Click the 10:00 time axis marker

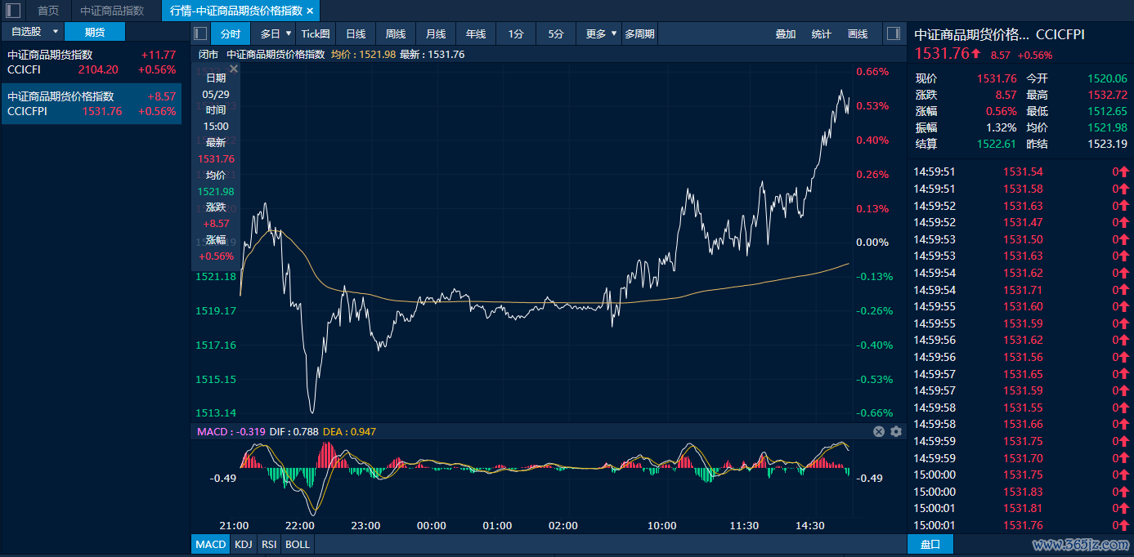click(661, 525)
